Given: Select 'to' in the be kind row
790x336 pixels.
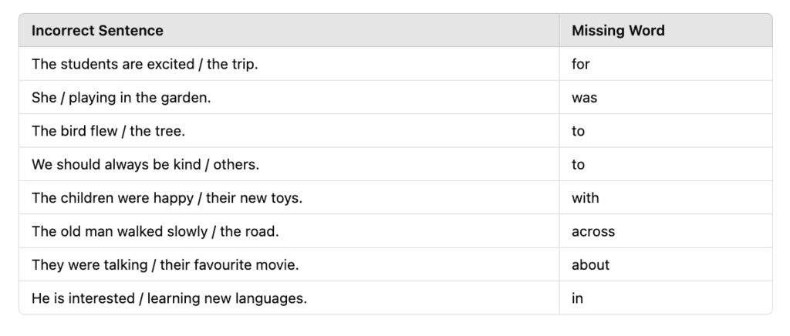Looking at the screenshot, I should (578, 164).
